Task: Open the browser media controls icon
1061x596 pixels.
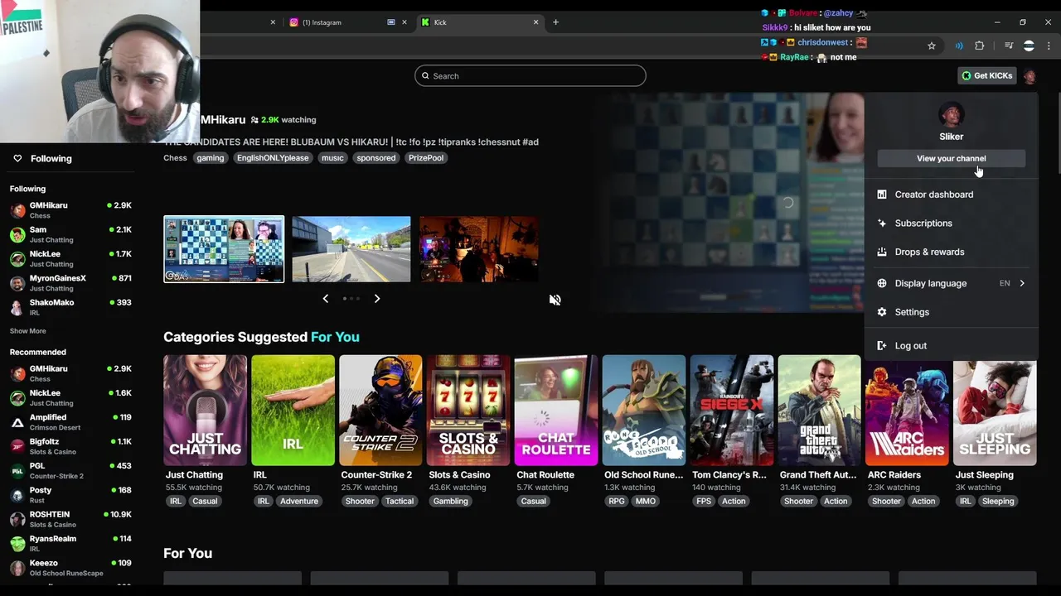Action: tap(1009, 46)
